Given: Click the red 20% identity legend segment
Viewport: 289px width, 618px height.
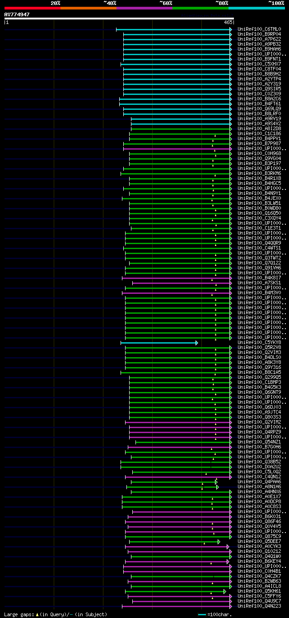Looking at the screenshot, I should click(33, 8).
